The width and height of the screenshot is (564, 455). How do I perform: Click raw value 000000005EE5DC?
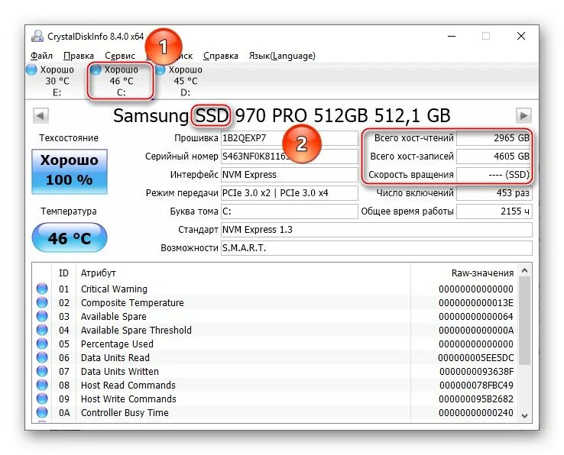click(x=476, y=357)
